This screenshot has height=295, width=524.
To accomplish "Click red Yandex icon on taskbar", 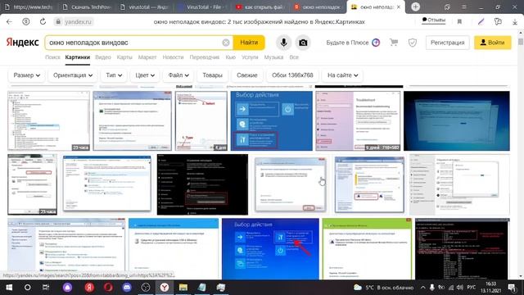I will [x=89, y=288].
